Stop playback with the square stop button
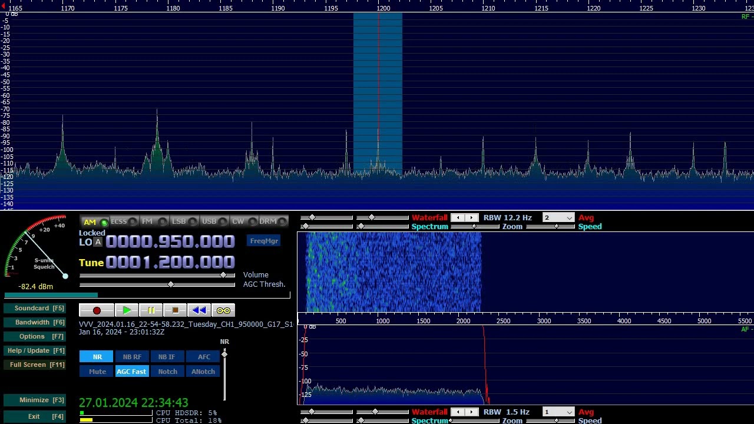This screenshot has width=754, height=424. pos(175,310)
